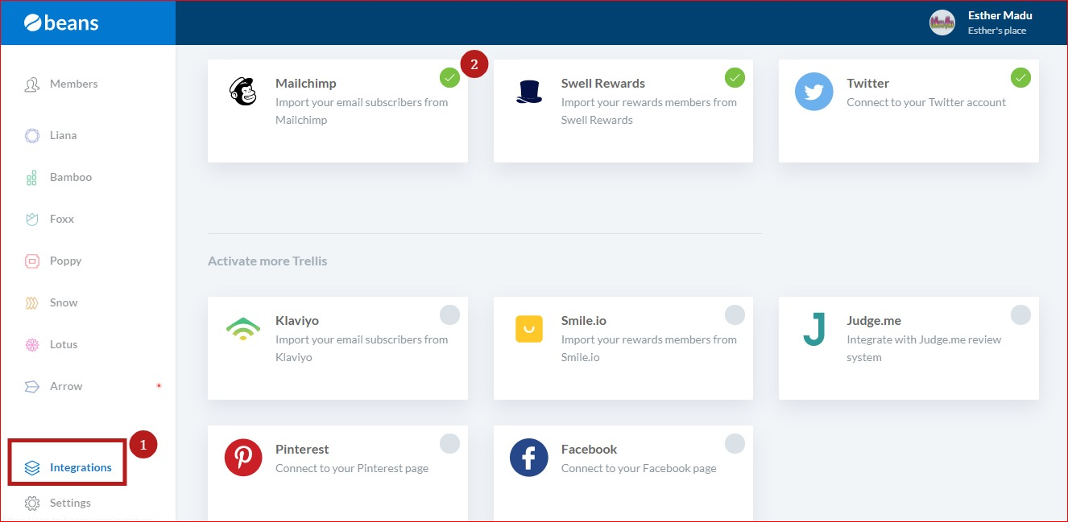Screen dimensions: 1068x522
Task: Select Arrow sidebar label
Action: [66, 386]
